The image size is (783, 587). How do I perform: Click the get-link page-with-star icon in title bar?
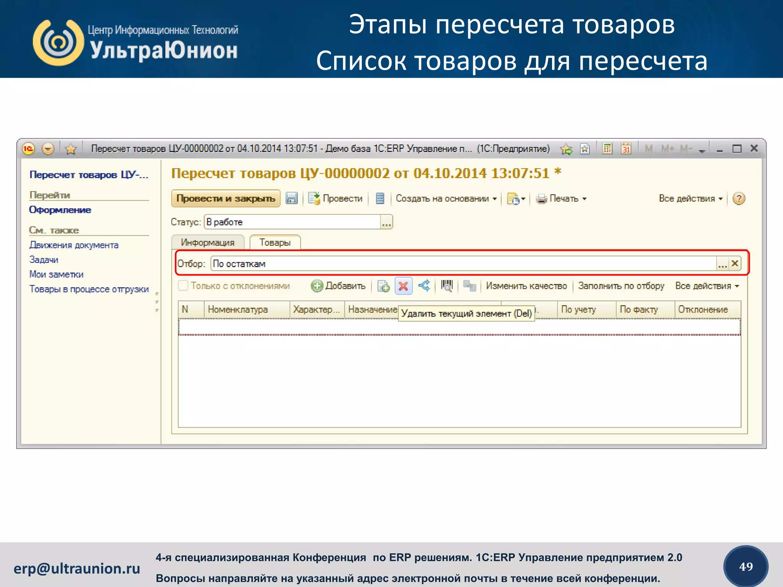(x=585, y=149)
